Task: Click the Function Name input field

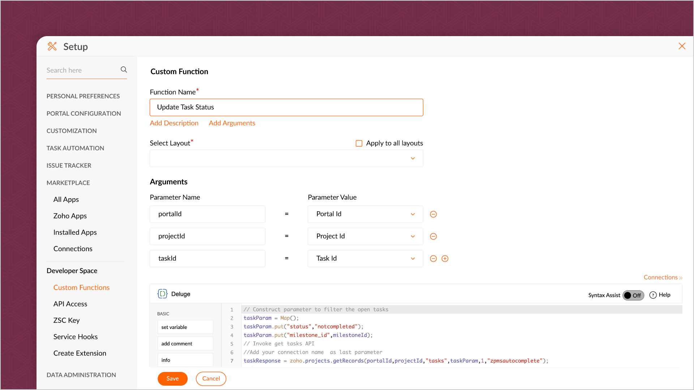Action: (x=286, y=107)
